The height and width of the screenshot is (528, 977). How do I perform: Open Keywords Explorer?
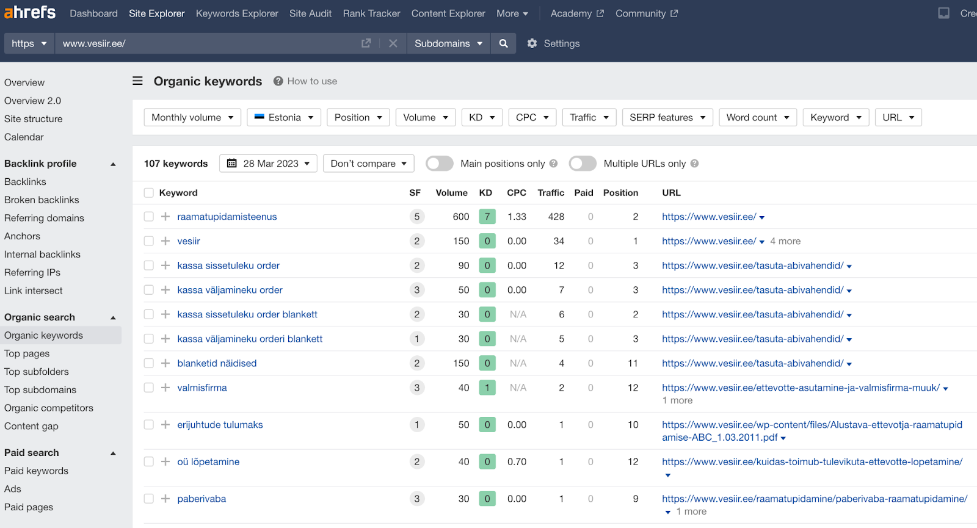(x=237, y=13)
